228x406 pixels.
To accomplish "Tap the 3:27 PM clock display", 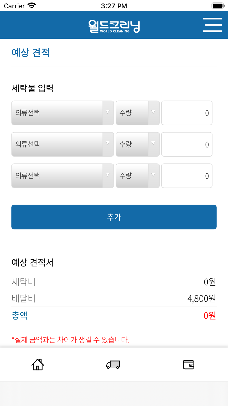I will tap(114, 5).
